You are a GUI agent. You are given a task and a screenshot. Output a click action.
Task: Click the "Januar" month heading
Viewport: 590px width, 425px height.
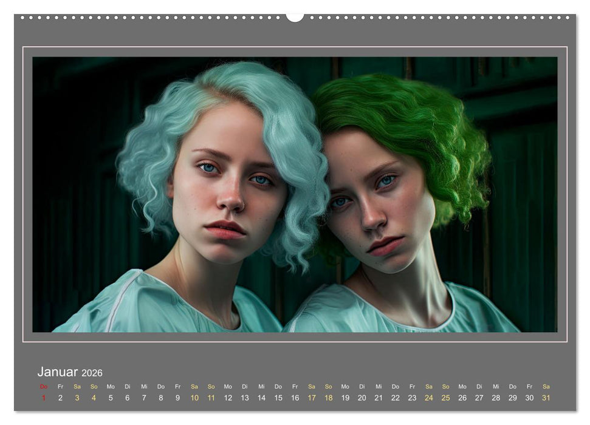click(58, 372)
